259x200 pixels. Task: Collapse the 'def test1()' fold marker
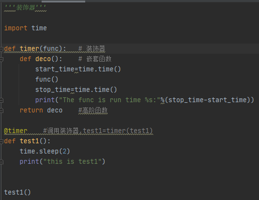(1, 141)
